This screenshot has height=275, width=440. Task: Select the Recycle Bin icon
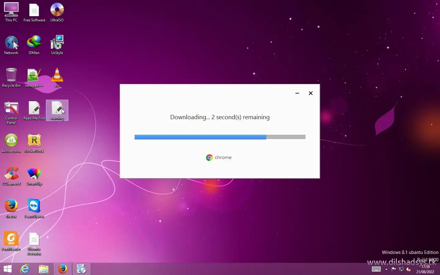click(11, 78)
